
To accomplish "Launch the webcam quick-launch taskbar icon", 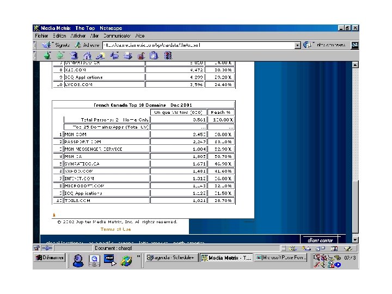I will [78, 260].
